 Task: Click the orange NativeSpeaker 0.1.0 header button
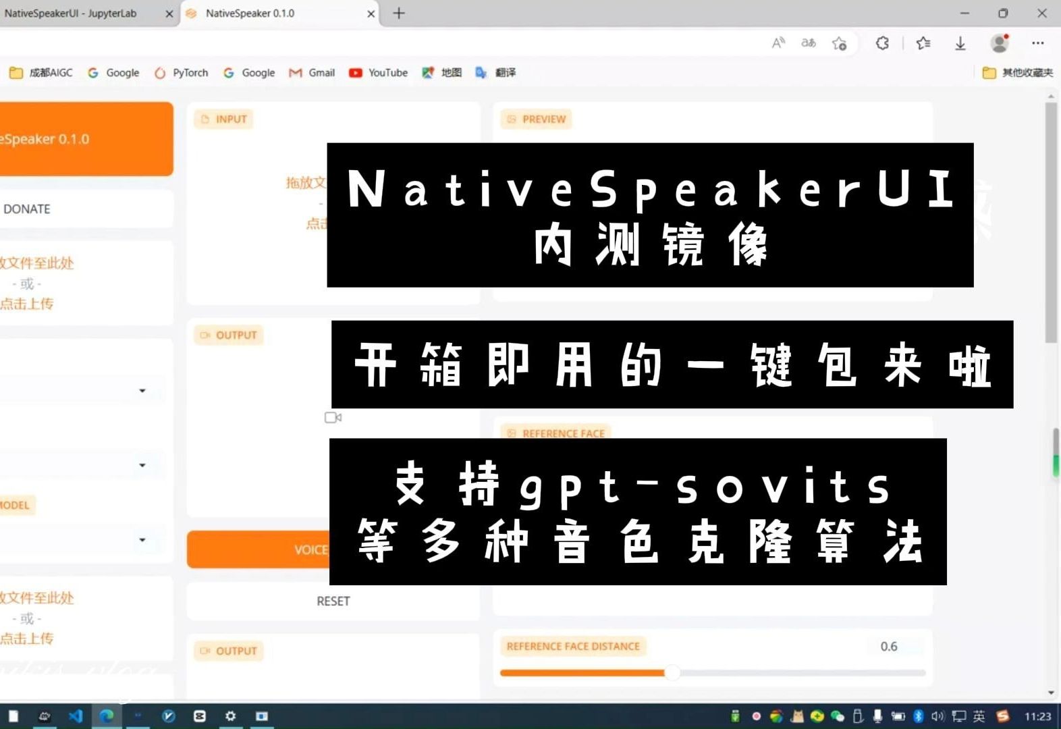coord(86,139)
